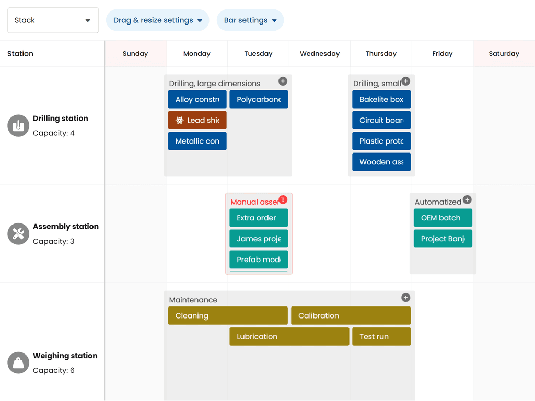Image resolution: width=535 pixels, height=401 pixels.
Task: Click the plus icon on Drilling, small group
Action: [406, 81]
